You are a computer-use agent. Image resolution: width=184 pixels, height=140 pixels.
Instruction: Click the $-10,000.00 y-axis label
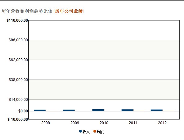point(18,120)
